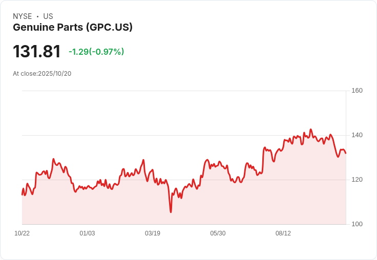Click the 100 y-axis price label
The image size is (377, 260).
click(x=357, y=224)
